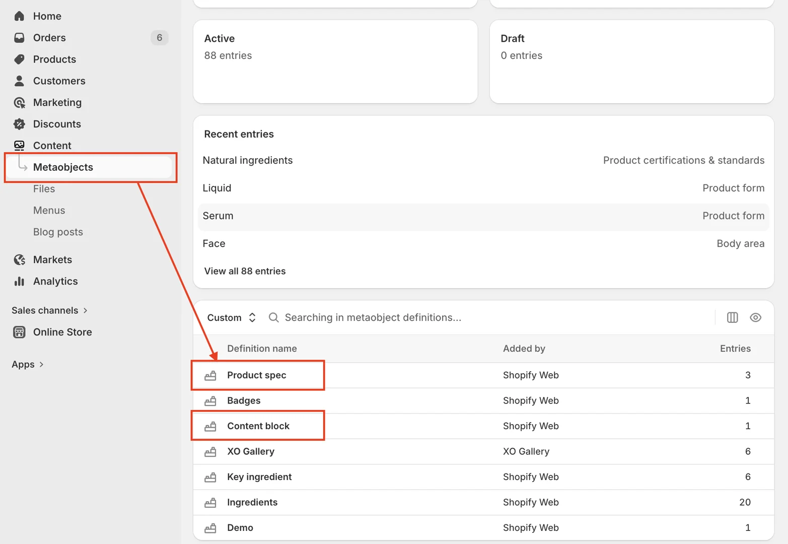
Task: Click the Marketing target icon
Action: point(19,103)
